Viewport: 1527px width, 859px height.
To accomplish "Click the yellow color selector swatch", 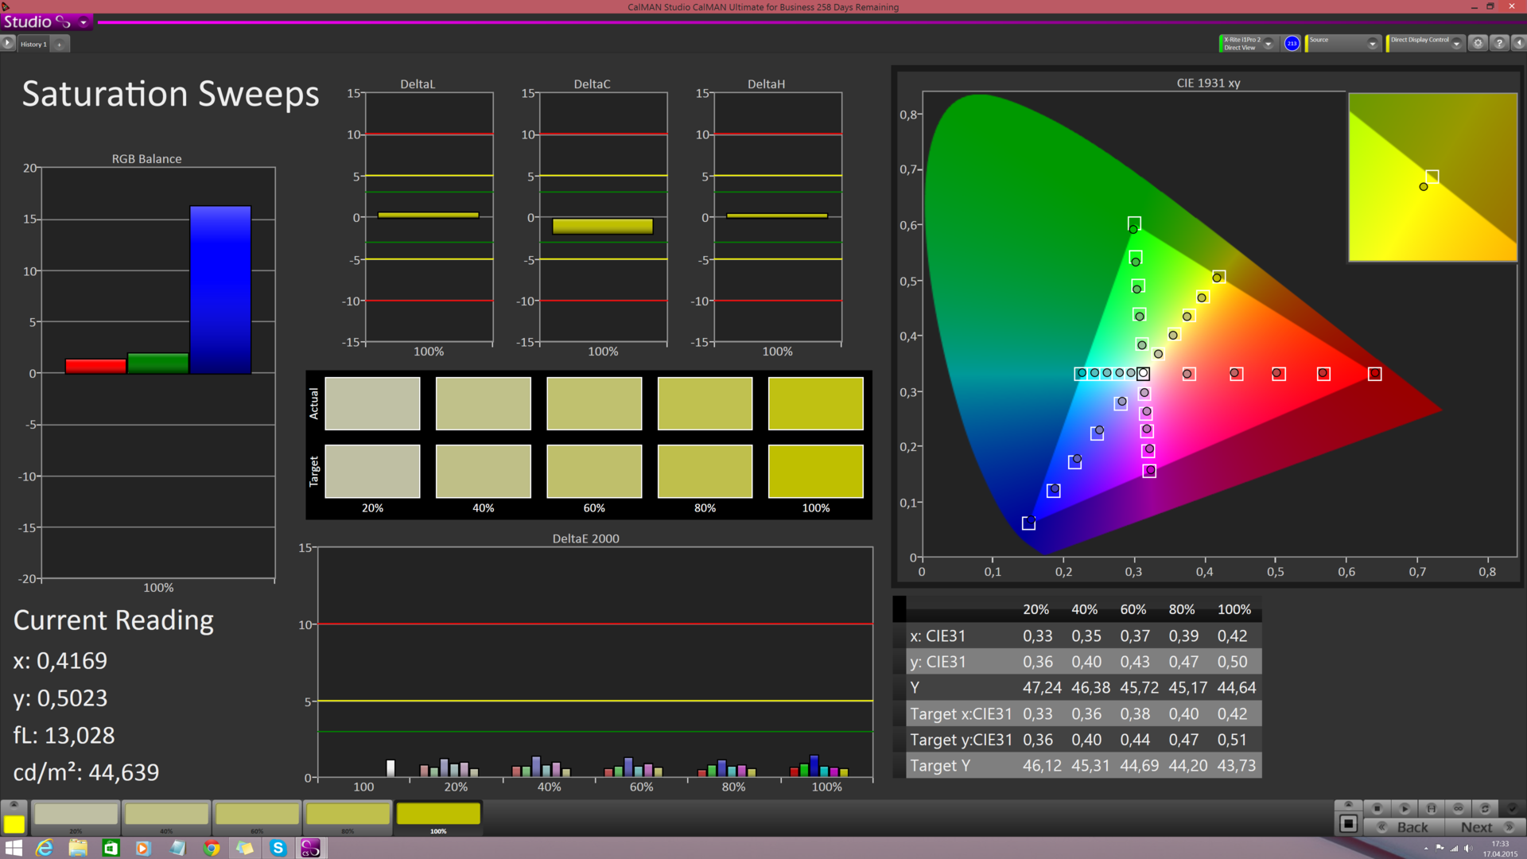I will pyautogui.click(x=14, y=824).
